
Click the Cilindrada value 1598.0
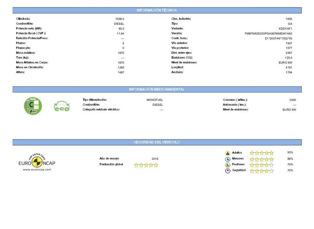point(120,19)
